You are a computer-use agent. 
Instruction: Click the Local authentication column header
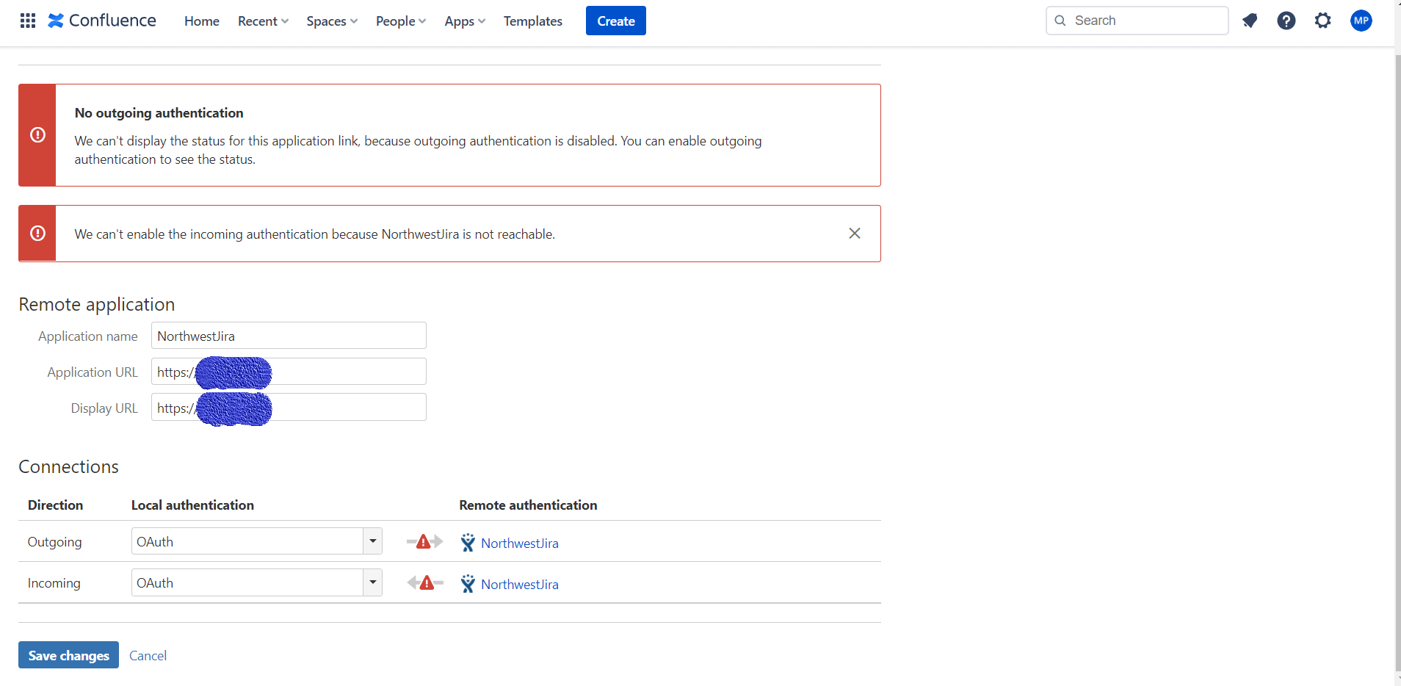192,505
